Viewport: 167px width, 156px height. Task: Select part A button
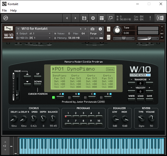coord(60,97)
